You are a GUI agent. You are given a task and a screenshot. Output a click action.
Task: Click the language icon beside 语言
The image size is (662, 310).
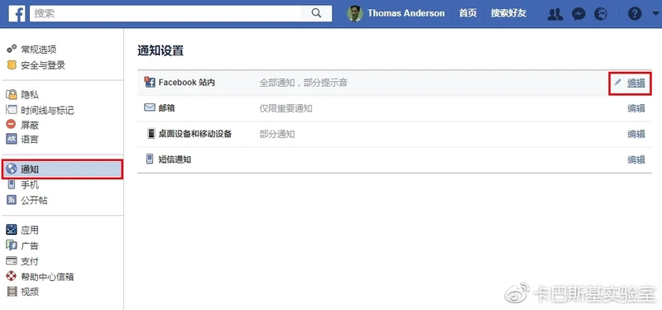(12, 139)
